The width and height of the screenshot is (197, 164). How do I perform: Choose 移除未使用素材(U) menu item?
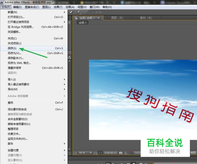[34, 124]
